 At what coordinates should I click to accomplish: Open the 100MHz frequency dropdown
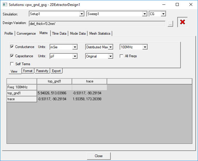(x=145, y=47)
